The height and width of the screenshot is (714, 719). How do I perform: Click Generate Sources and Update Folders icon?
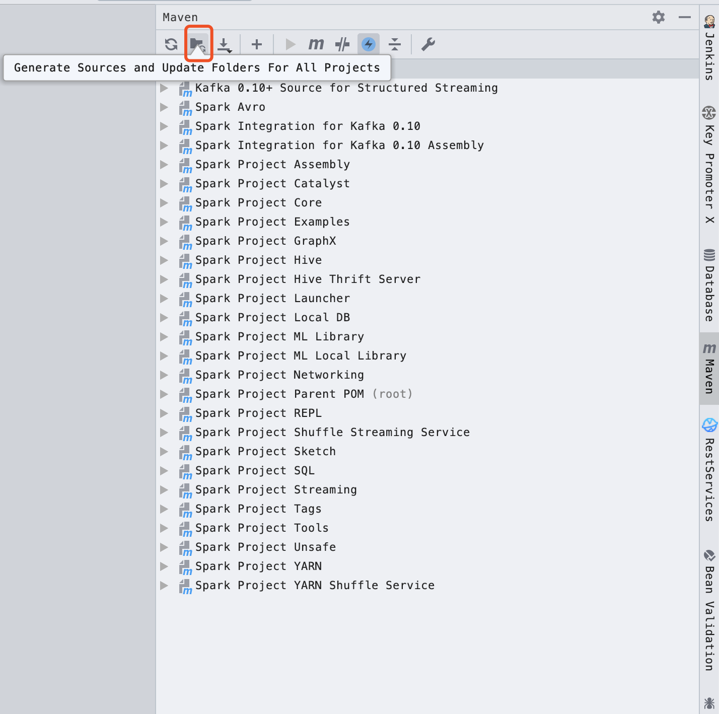(198, 44)
